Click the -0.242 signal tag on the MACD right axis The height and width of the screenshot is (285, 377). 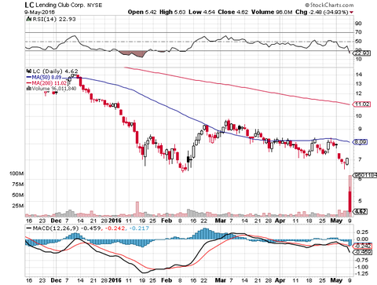tap(362, 246)
